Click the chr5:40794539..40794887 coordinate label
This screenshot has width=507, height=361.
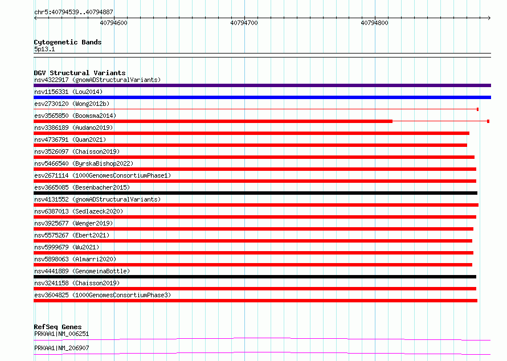click(73, 12)
